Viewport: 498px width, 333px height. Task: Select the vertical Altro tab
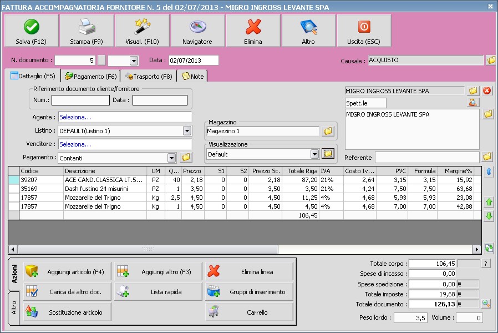14,308
